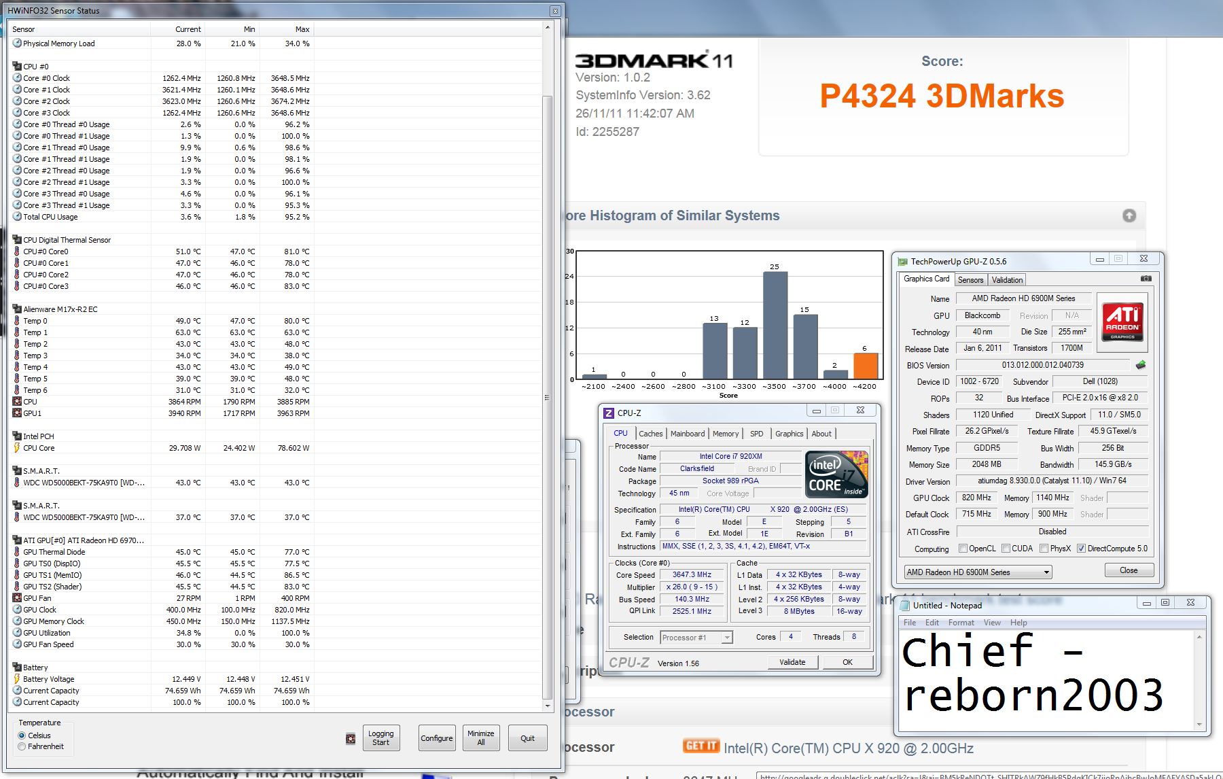The width and height of the screenshot is (1223, 779).
Task: Click the histogram collapse arrow icon
Action: [x=1129, y=215]
